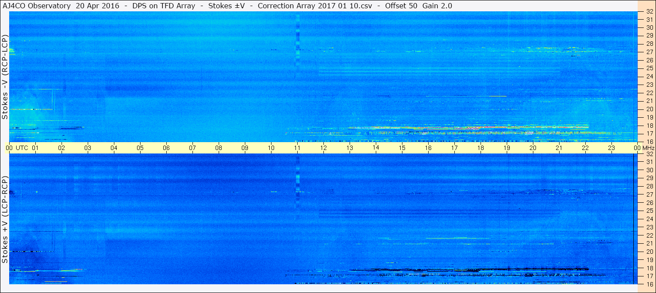Select the 20 MHz label of the upper Stokes -V panel

tap(649, 109)
